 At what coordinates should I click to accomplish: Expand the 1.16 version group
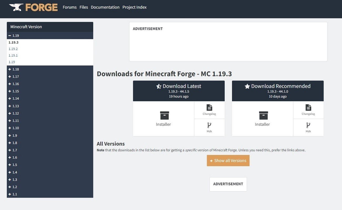tap(50, 84)
